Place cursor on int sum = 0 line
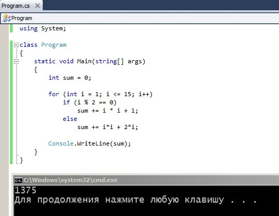 (70, 78)
